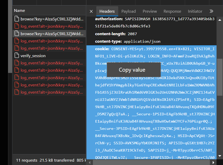Click the file icon of highlighted browse request
Image resolution: width=223 pixels, height=165 pixels.
17,34
